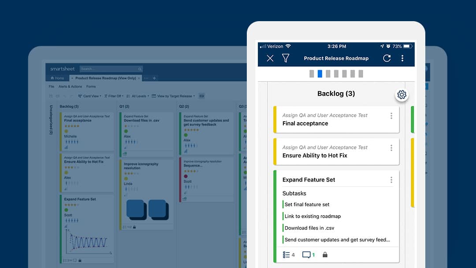Select the highlighted blue lane page indicator
The image size is (476, 268).
point(320,74)
